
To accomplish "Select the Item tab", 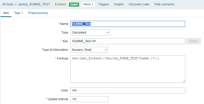I will [6, 13].
